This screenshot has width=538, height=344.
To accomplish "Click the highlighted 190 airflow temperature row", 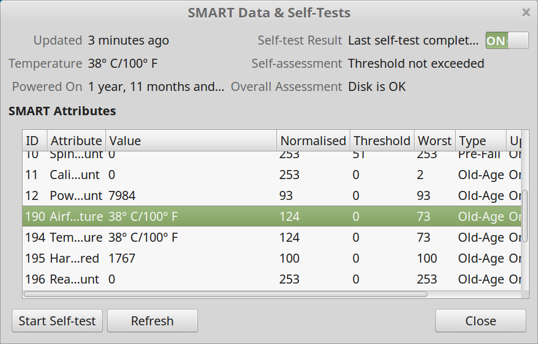I will (226, 217).
